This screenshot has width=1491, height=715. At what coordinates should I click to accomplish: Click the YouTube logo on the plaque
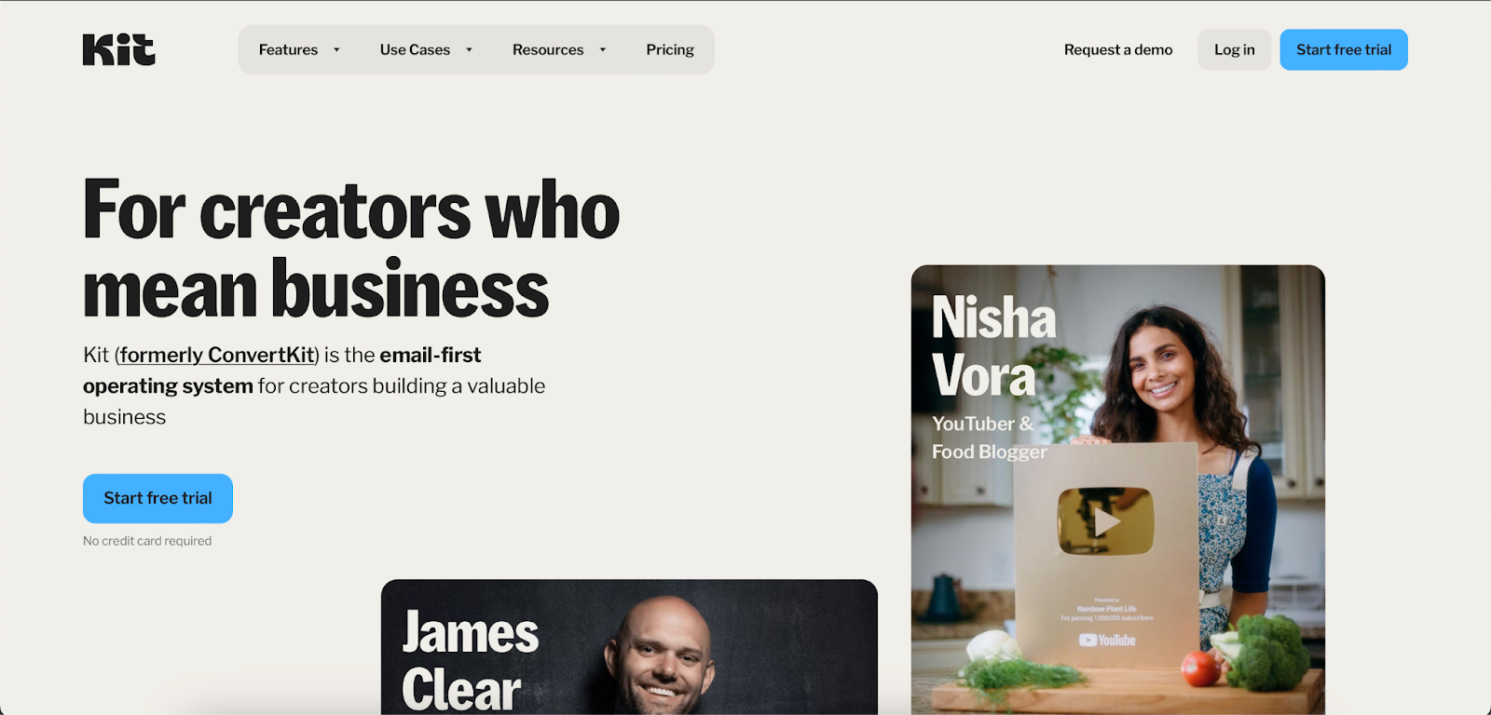(1107, 640)
